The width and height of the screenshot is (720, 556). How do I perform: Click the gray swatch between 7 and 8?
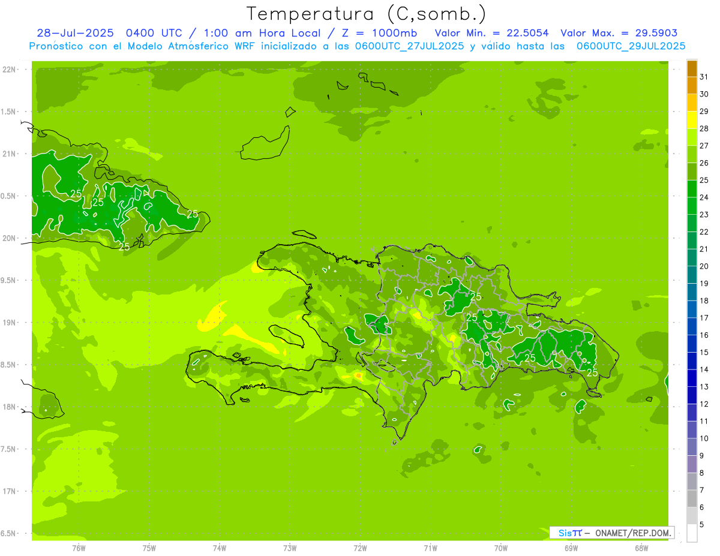pos(692,482)
